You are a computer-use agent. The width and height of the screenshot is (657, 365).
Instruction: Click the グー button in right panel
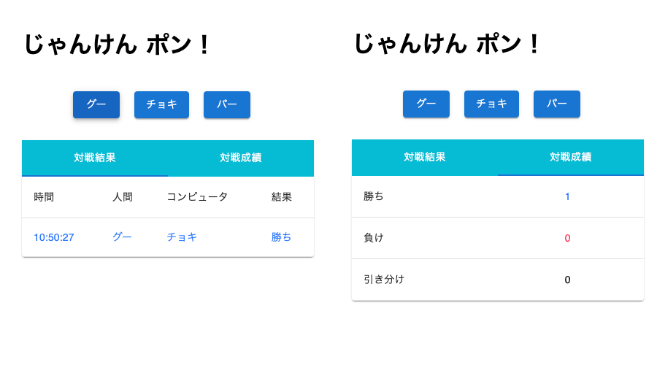(426, 104)
